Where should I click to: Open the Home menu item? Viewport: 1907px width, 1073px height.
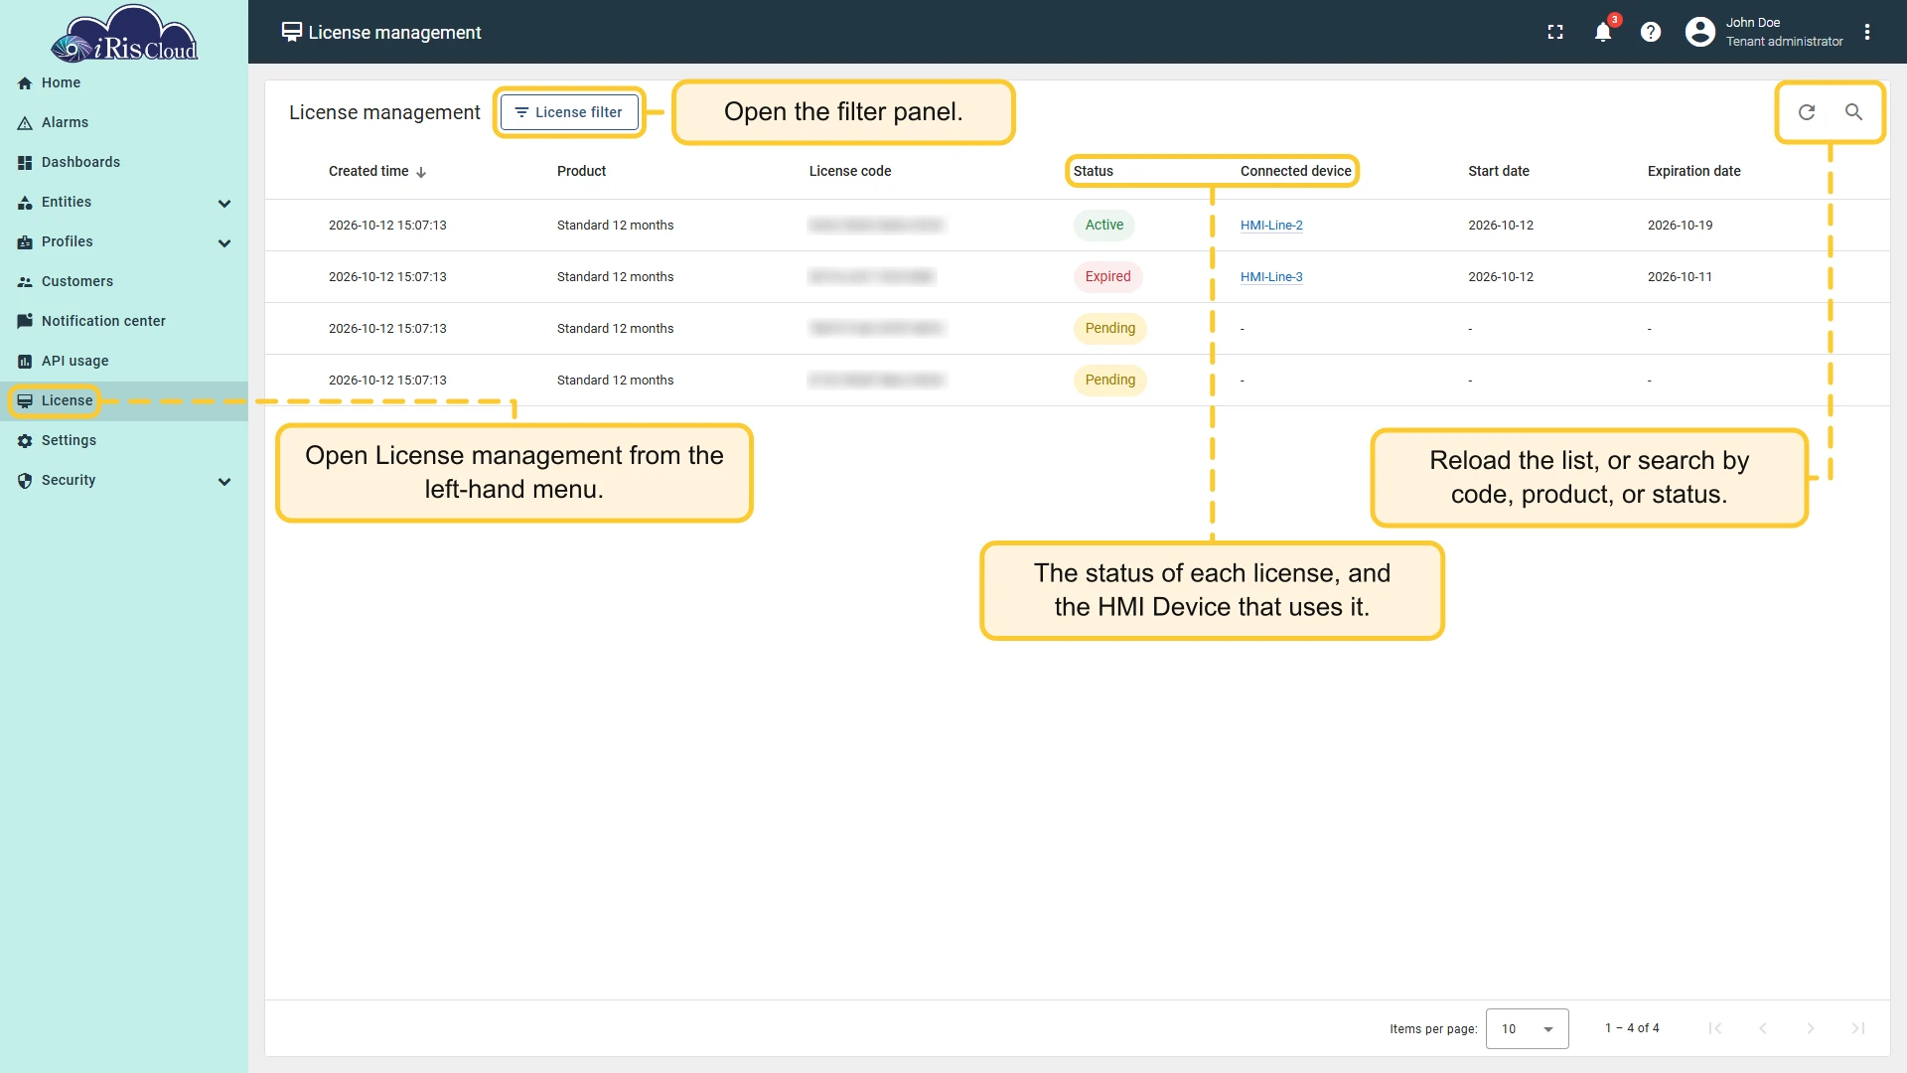pyautogui.click(x=124, y=82)
